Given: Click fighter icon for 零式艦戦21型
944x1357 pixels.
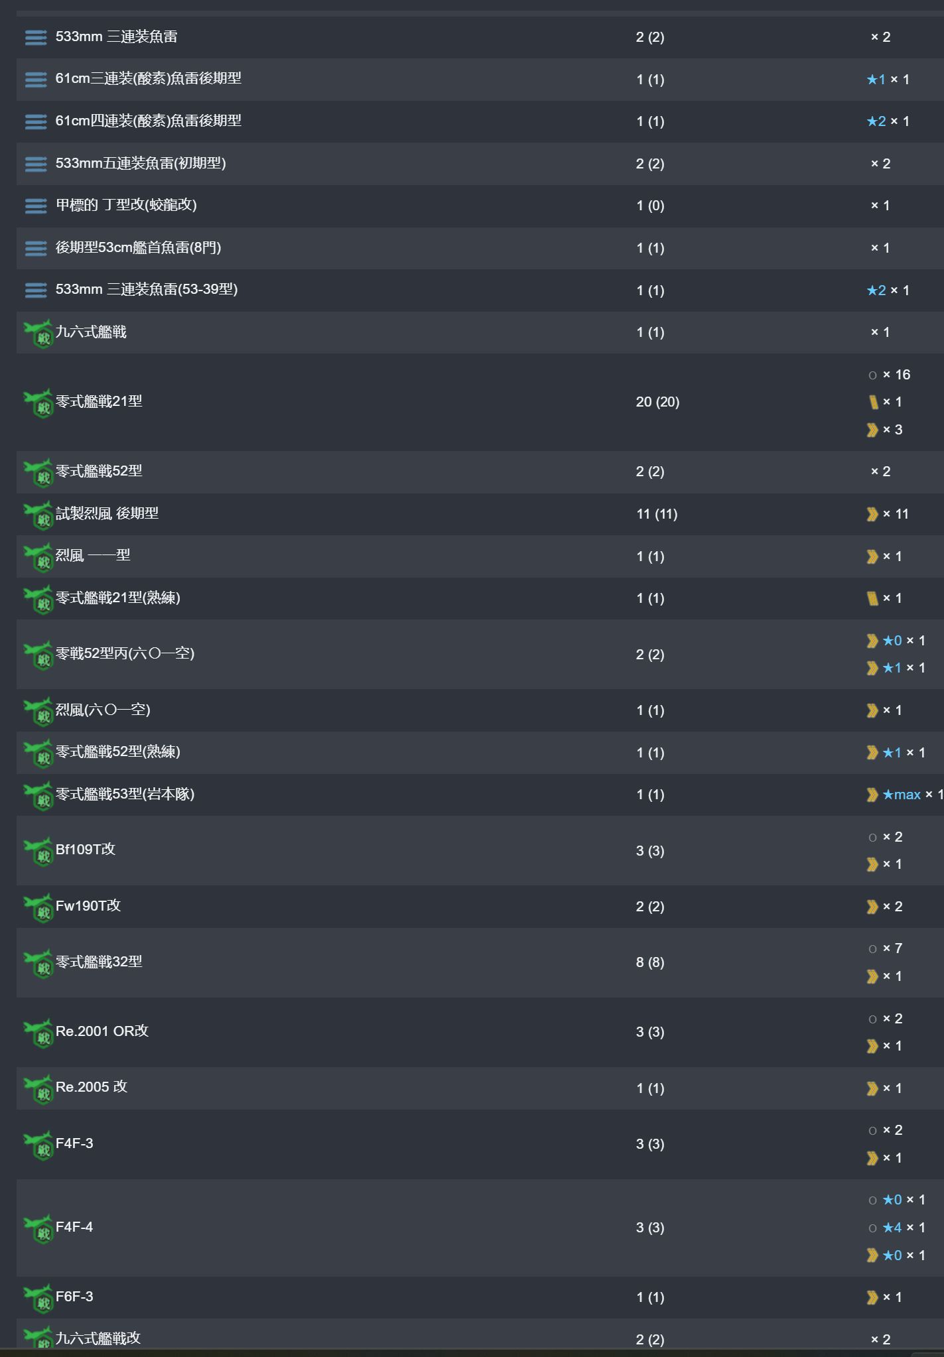Looking at the screenshot, I should click(38, 403).
